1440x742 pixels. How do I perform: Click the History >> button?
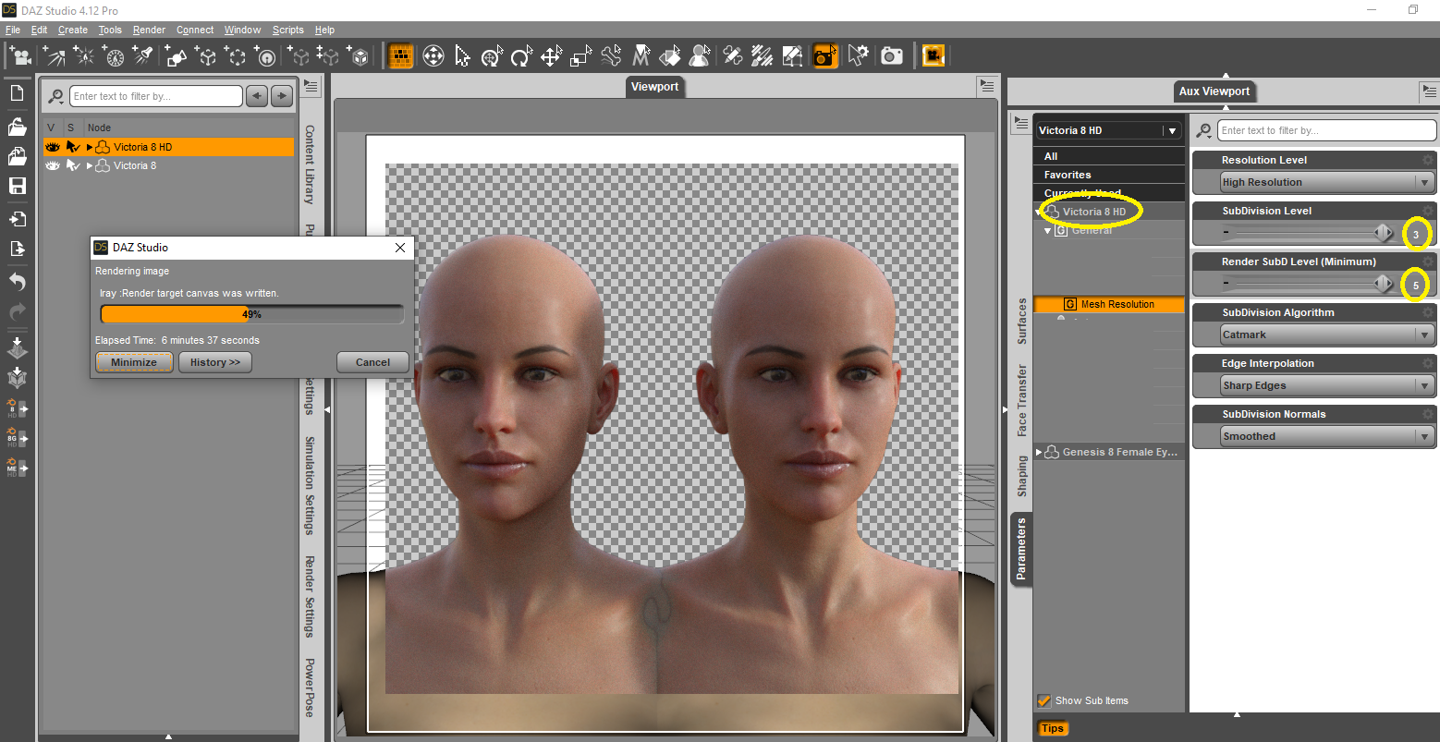coord(214,362)
